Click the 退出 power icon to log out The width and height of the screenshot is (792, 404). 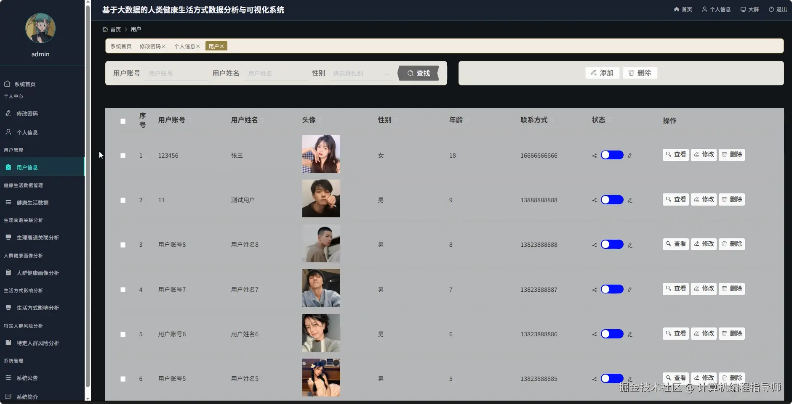[772, 9]
